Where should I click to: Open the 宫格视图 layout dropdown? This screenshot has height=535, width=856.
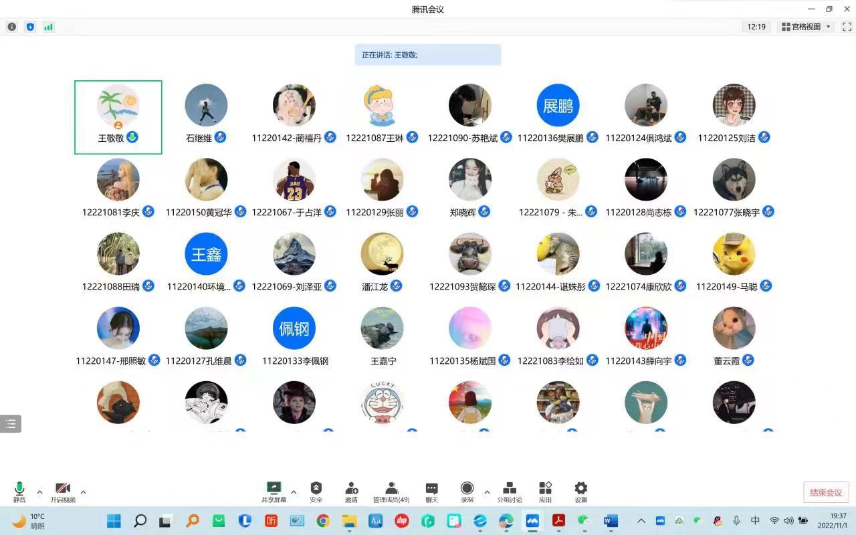pos(806,27)
